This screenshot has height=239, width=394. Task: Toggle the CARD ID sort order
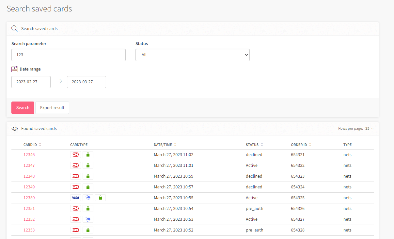(x=40, y=144)
